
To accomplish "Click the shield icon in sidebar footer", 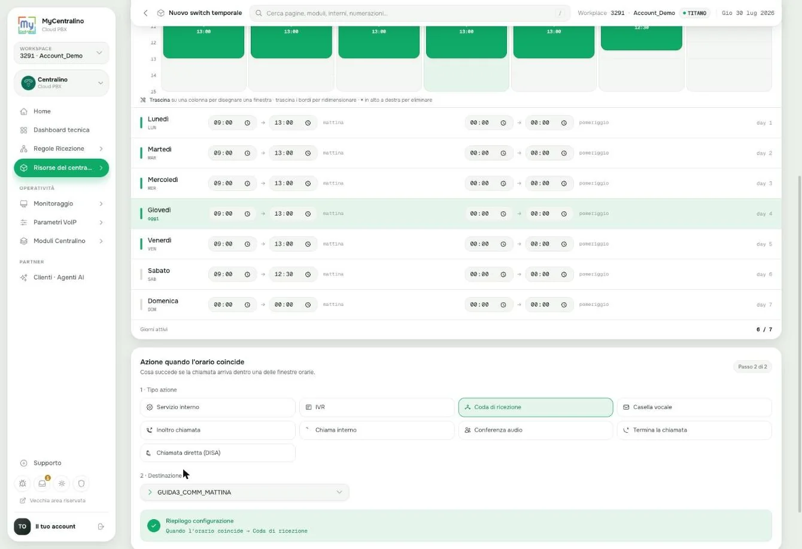I will point(81,483).
